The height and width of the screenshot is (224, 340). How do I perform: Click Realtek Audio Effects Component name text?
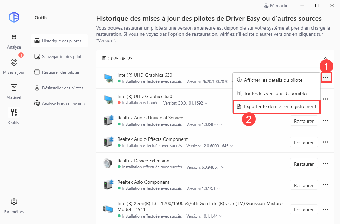pos(153,139)
